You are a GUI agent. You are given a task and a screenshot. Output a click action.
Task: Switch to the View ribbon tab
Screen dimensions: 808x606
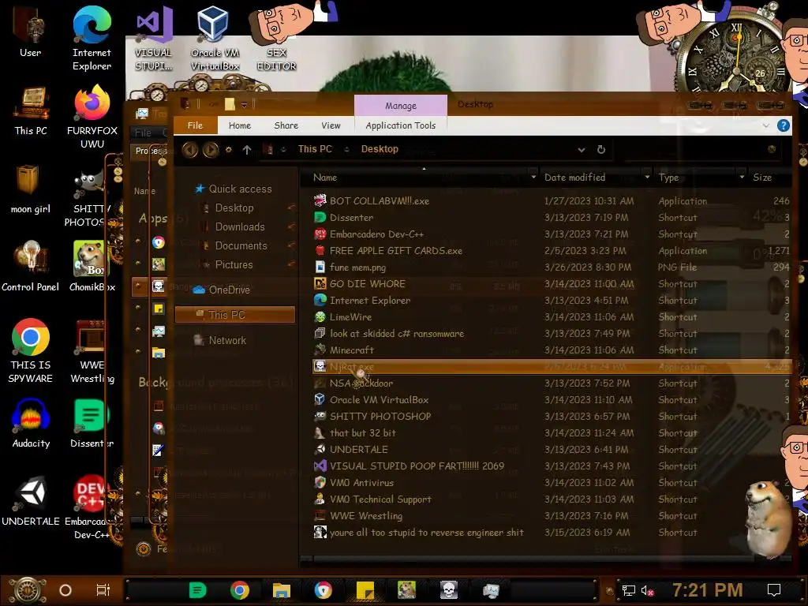[331, 125]
